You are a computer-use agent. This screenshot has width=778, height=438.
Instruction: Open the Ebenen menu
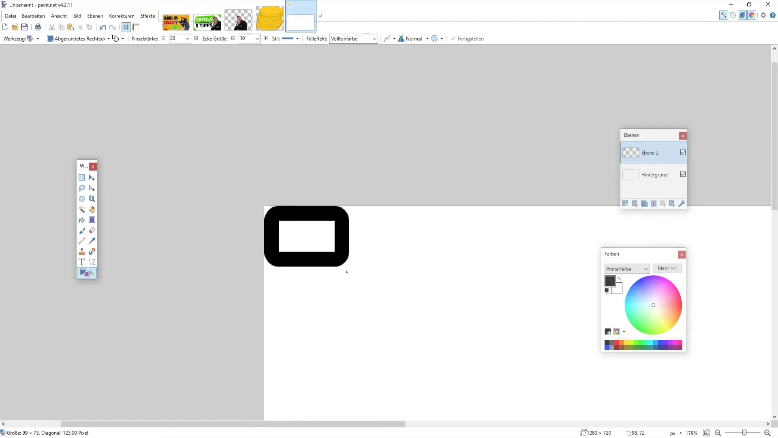click(x=94, y=15)
